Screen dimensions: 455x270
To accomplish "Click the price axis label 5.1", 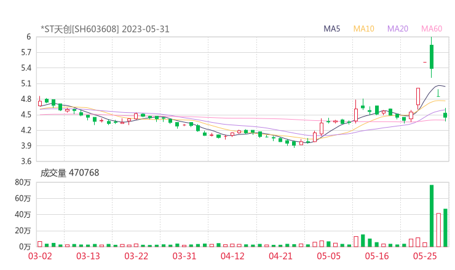I will [x=26, y=83].
